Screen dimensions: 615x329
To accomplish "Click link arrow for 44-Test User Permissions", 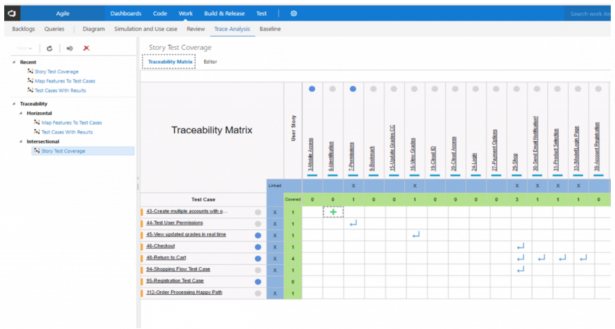I will pyautogui.click(x=353, y=223).
